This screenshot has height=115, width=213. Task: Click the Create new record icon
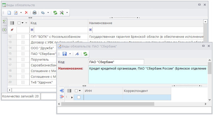tap(9, 12)
